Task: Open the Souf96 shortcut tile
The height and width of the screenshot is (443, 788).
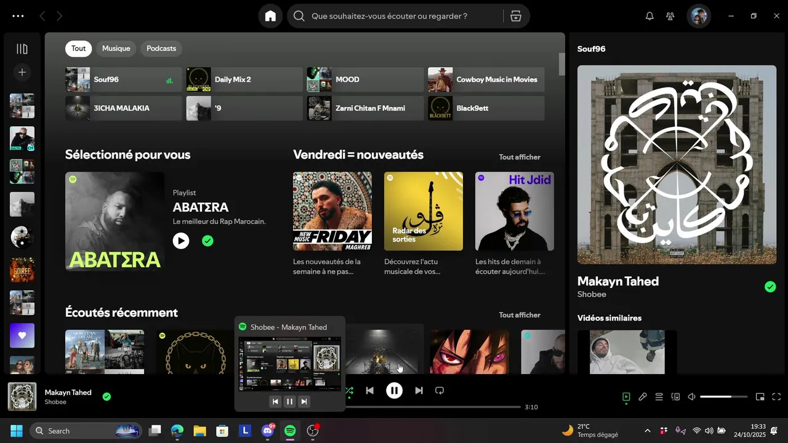Action: pyautogui.click(x=123, y=79)
